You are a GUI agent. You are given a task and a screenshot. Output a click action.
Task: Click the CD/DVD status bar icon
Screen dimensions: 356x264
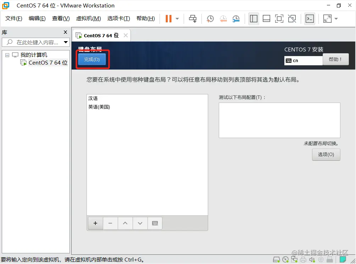pos(285,259)
